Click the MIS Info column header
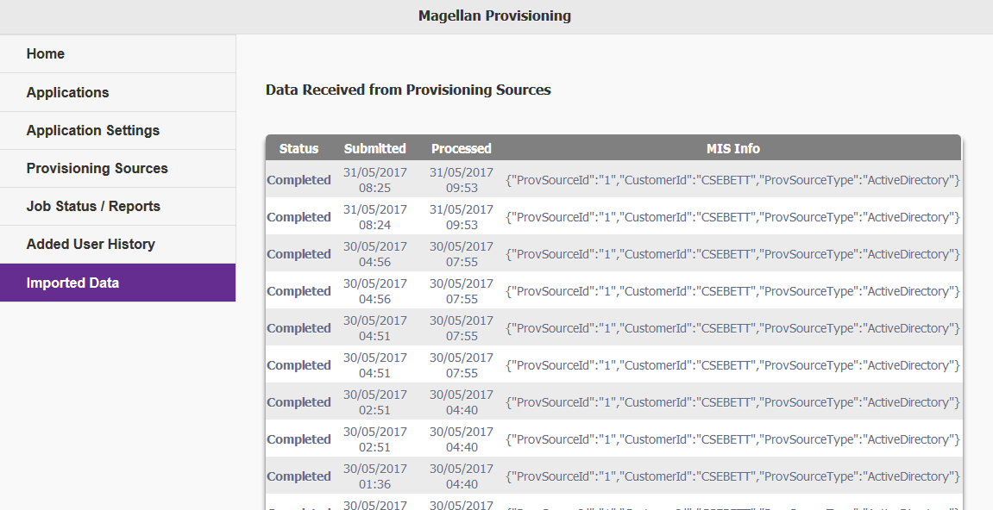993x510 pixels. [732, 149]
